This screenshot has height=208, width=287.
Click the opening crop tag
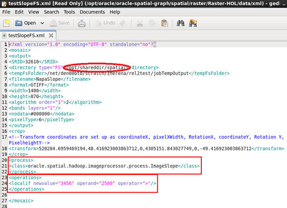[17, 131]
